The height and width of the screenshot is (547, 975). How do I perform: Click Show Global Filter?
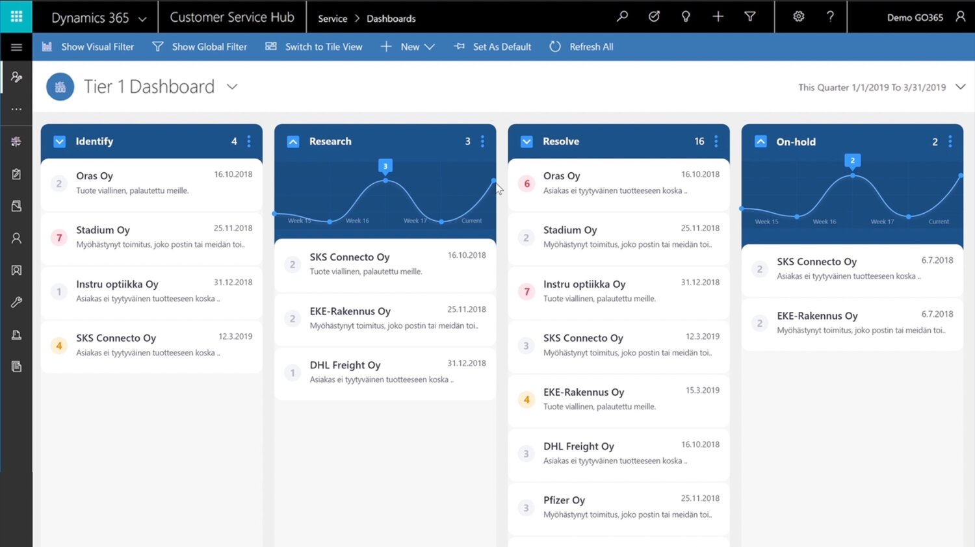[x=200, y=47]
